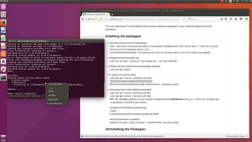The width and height of the screenshot is (252, 142).
Task: Click the 'reboot' command text
Action: tap(113, 111)
